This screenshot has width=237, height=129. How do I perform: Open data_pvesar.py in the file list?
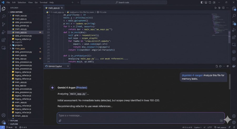[x=22, y=26]
